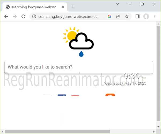Click the site information icon

(34, 17)
